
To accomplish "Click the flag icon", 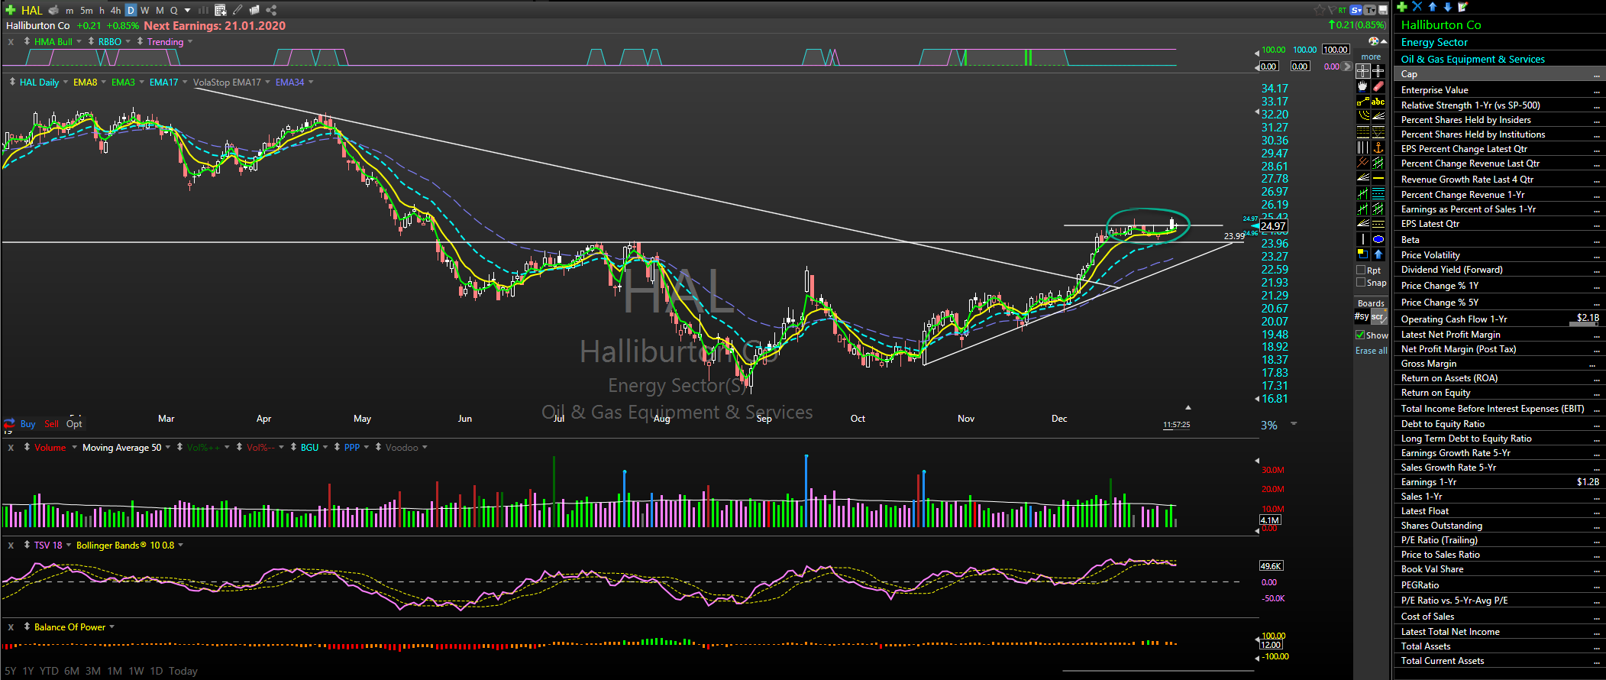I will 1333,10.
